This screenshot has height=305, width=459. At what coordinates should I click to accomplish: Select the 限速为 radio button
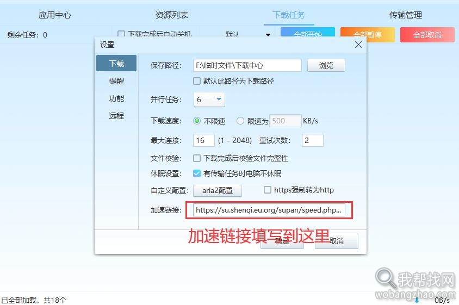point(240,121)
